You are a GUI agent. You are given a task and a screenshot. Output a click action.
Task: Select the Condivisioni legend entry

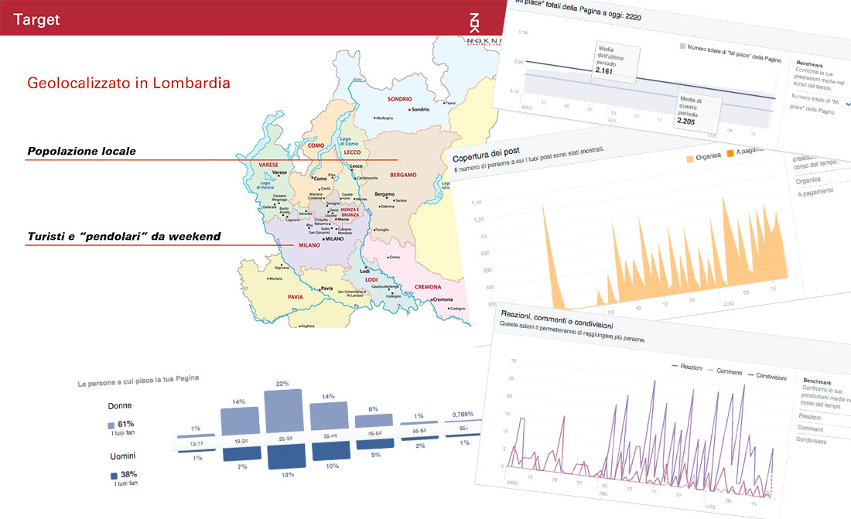[x=764, y=377]
